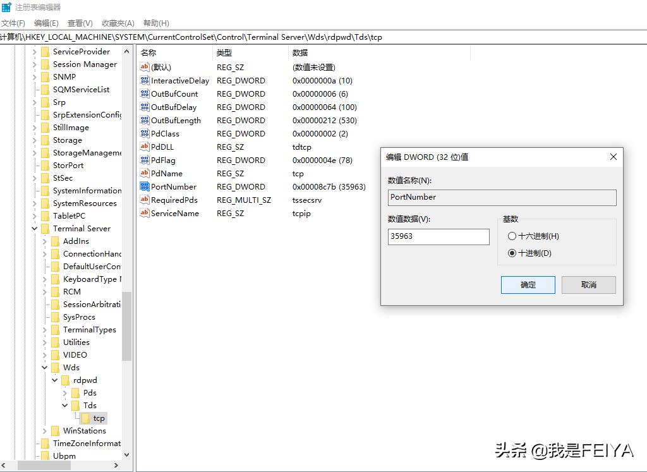Screen dimensions: 647x472
Task: Click the RequiredPds multi-string icon
Action: tap(145, 200)
